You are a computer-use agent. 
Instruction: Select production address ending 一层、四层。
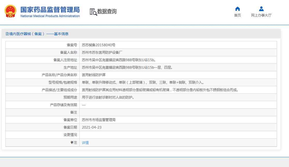click(127, 67)
